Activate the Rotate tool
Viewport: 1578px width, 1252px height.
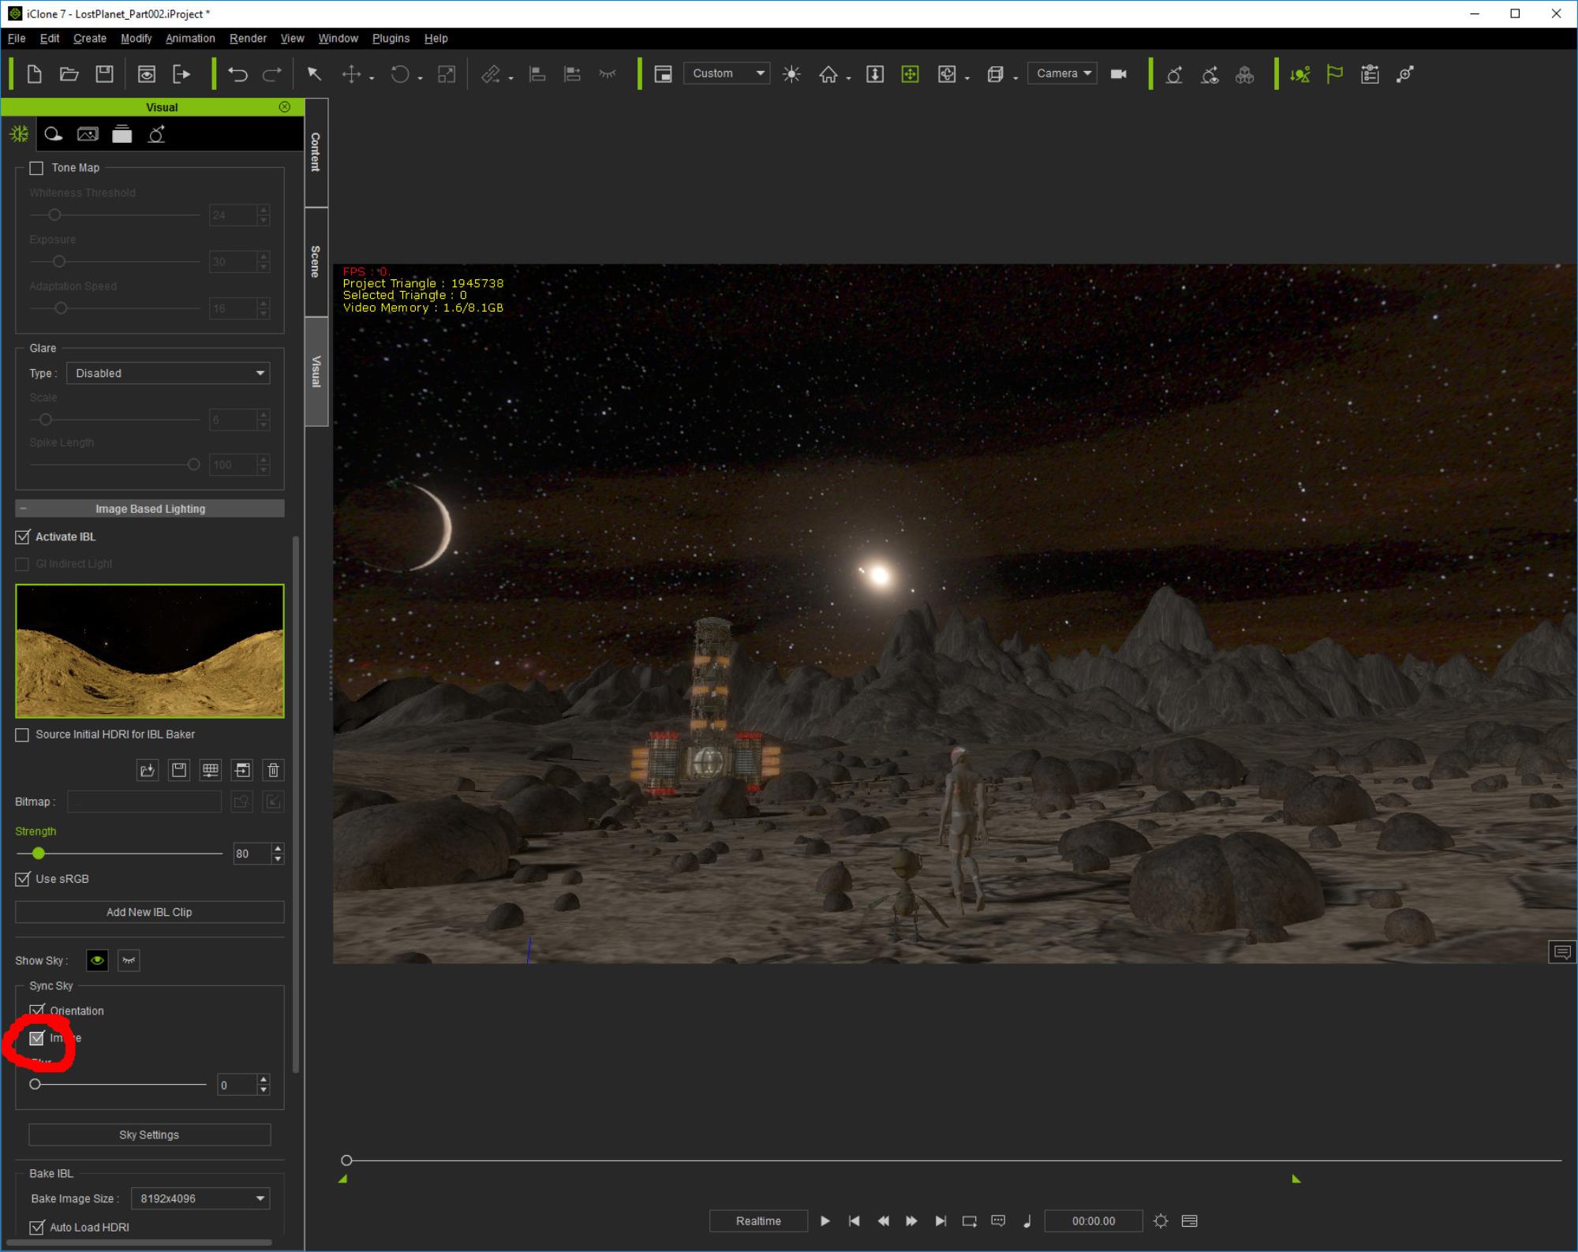(401, 74)
